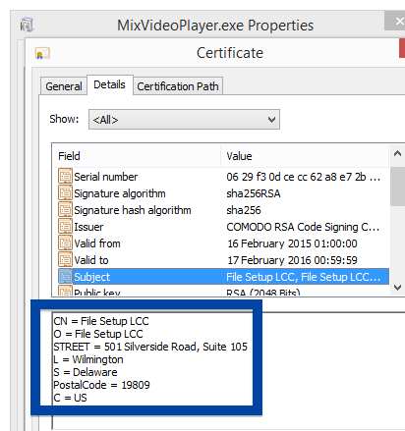The height and width of the screenshot is (431, 405).
Task: Switch to the General tab
Action: click(64, 86)
